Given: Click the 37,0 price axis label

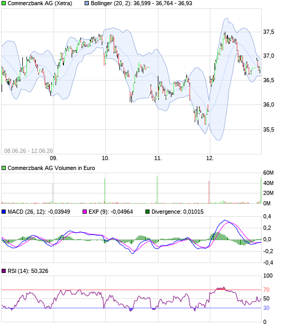Looking at the screenshot, I should [268, 56].
